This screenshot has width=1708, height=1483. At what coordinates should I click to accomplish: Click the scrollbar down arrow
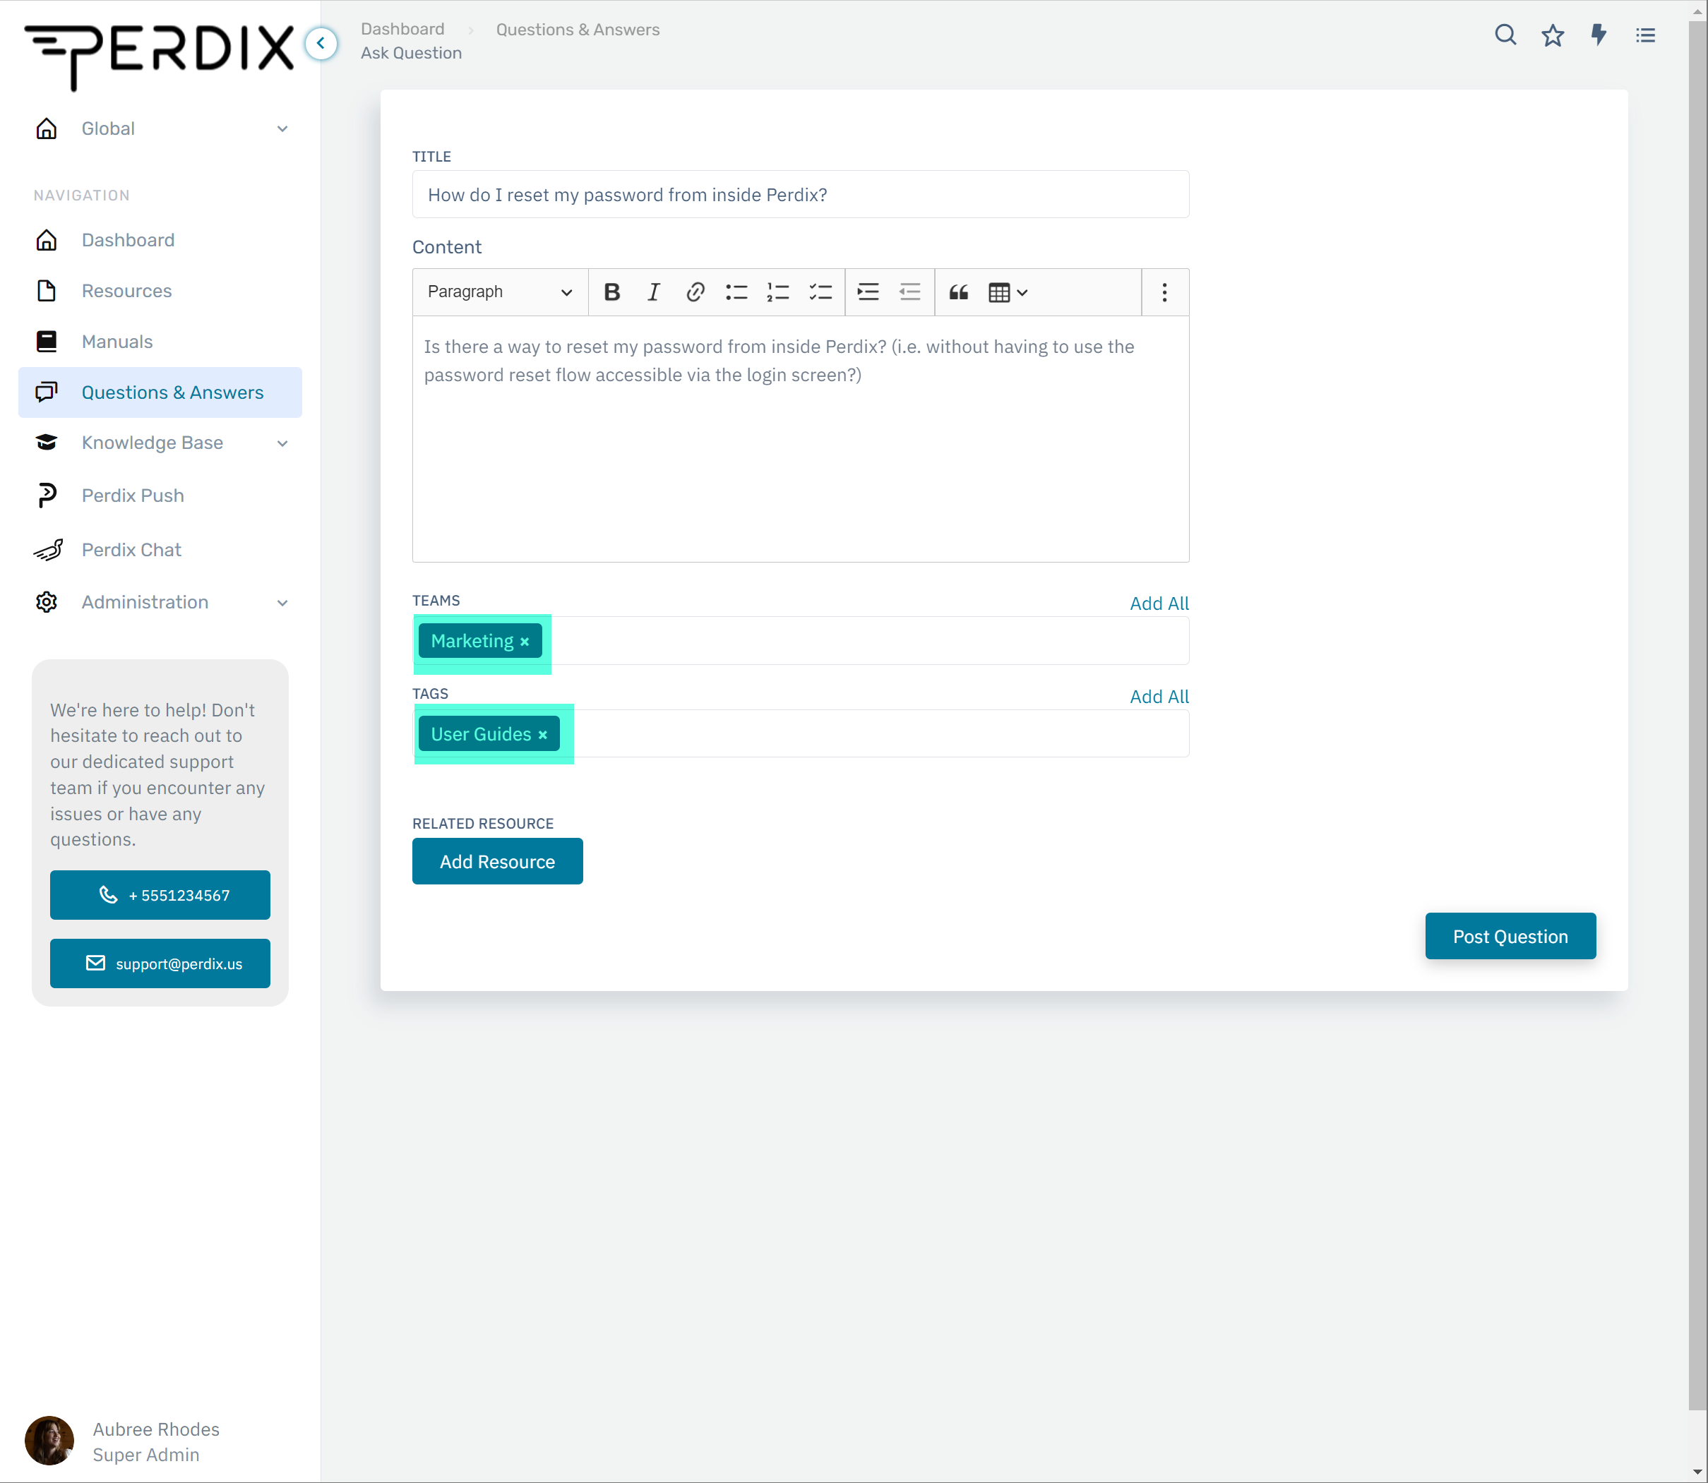pos(1697,1473)
